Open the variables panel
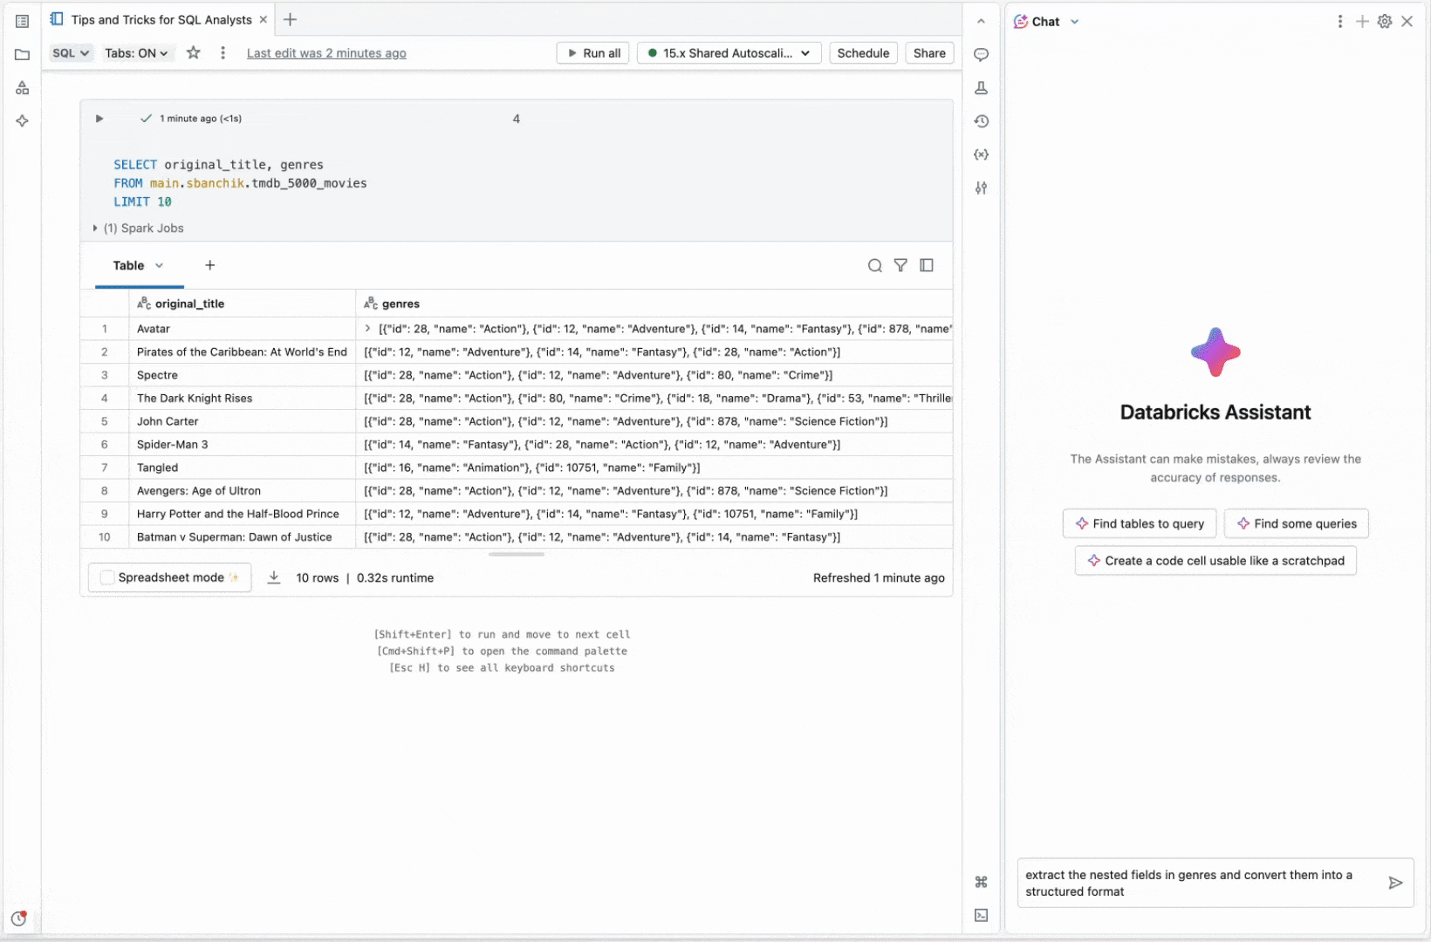Viewport: 1431px width, 942px height. tap(981, 154)
